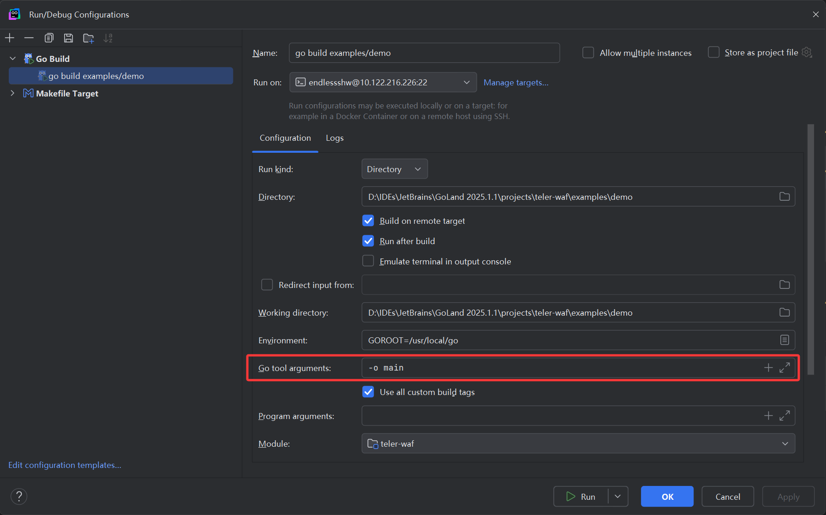Open the Run kind Directory dropdown
The width and height of the screenshot is (826, 515).
395,169
